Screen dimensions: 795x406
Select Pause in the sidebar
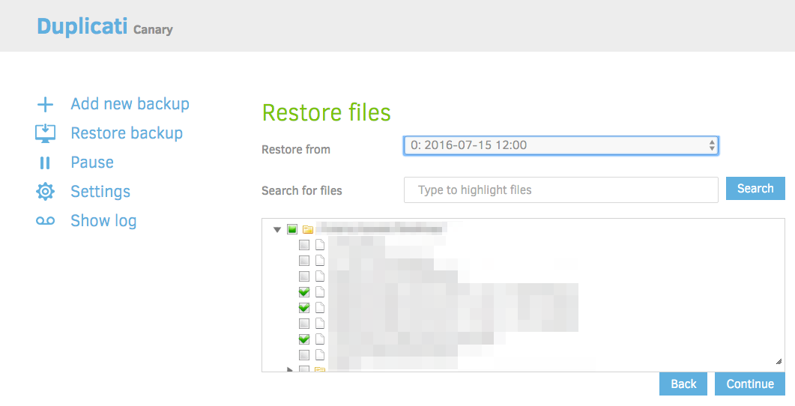pyautogui.click(x=91, y=163)
